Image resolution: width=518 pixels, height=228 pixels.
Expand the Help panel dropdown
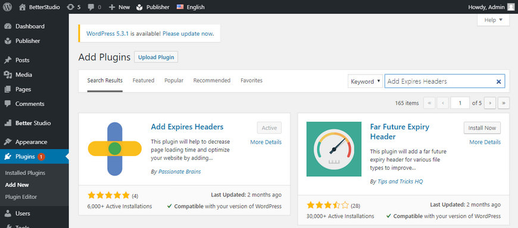(493, 20)
